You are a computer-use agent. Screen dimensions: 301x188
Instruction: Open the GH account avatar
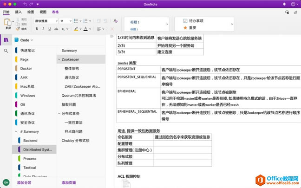(6, 182)
